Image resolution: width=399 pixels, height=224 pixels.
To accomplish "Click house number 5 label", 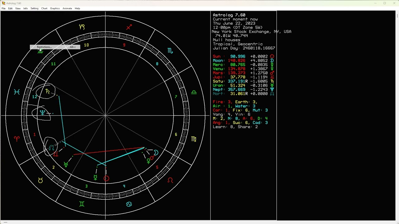I will 157,167.
